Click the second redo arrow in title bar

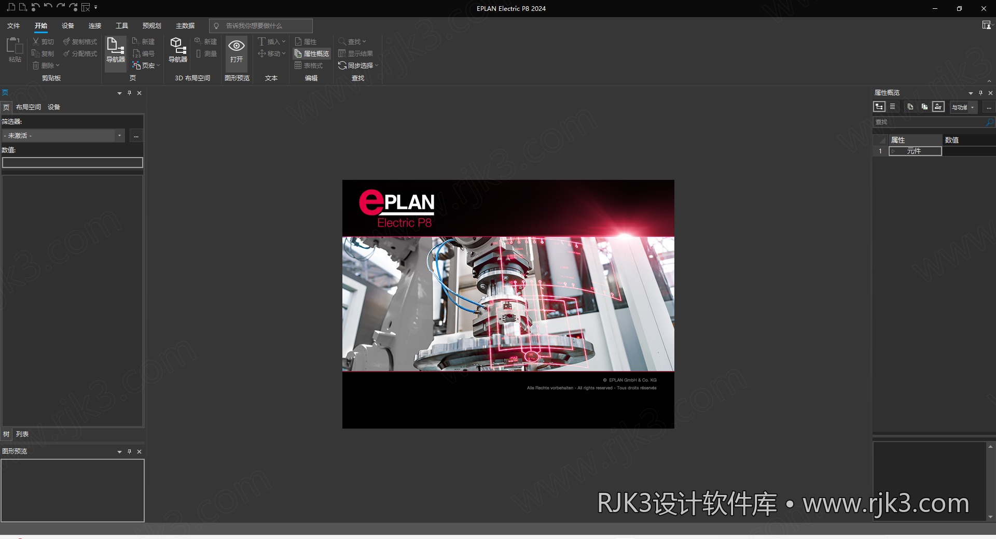coord(73,7)
